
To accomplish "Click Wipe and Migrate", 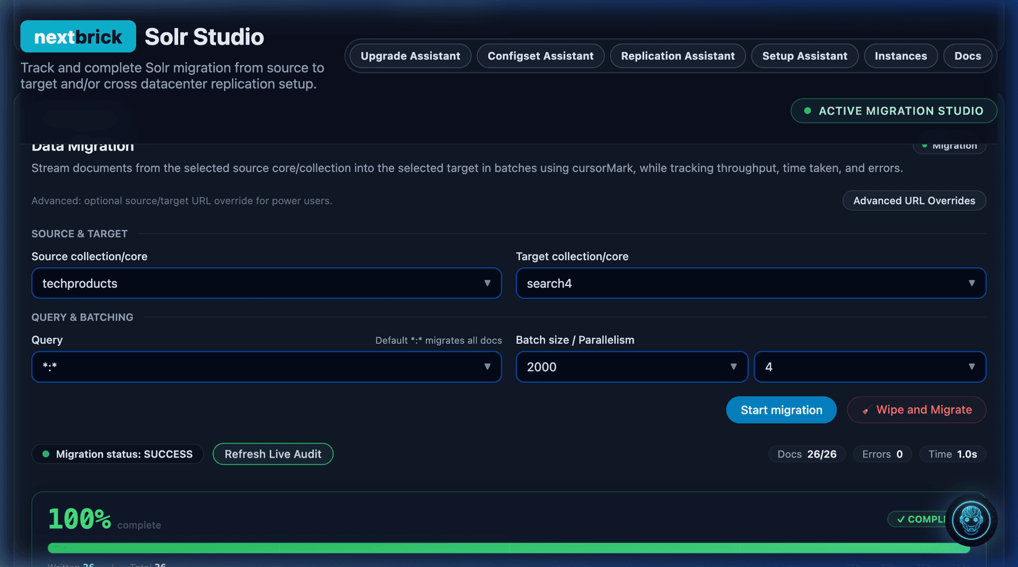I will (916, 410).
